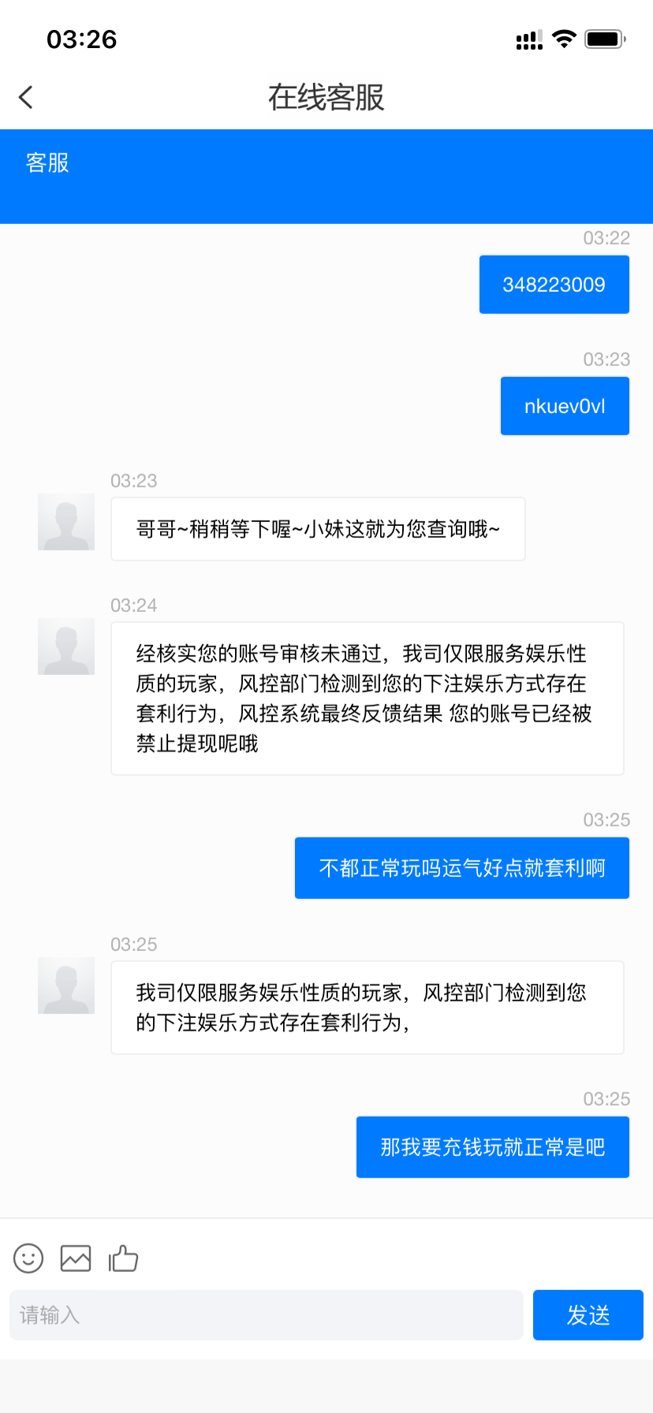Screen dimensions: 653x1413
Task: Tap the 348223009 message bubble
Action: (554, 285)
